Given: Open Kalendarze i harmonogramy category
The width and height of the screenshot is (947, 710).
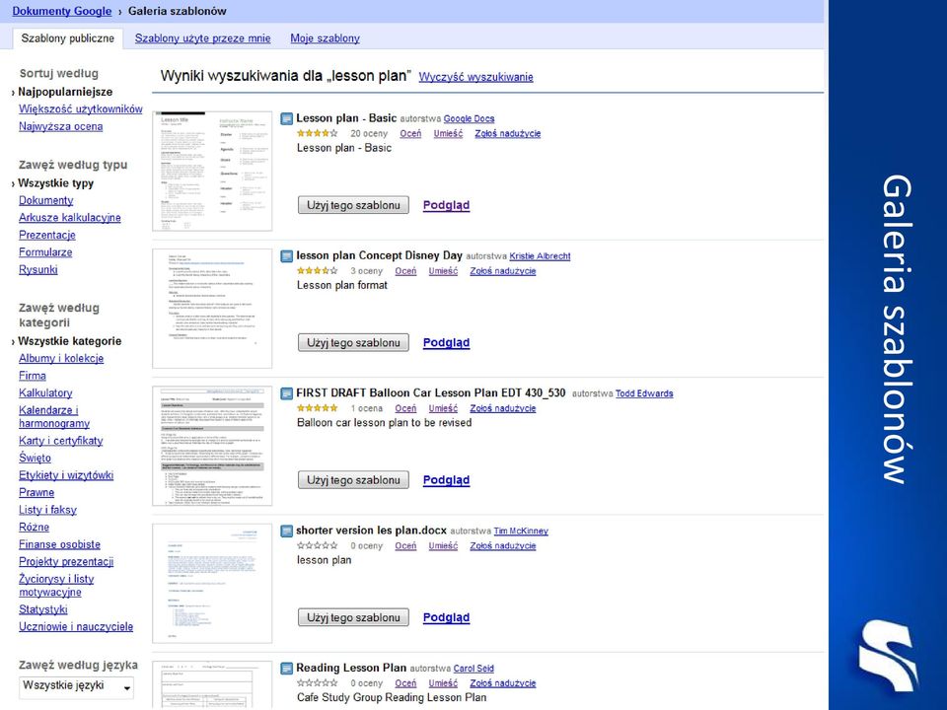Looking at the screenshot, I should click(53, 416).
